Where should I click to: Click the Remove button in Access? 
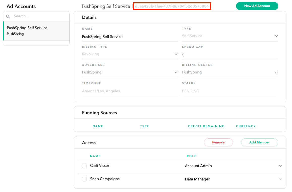pos(218,142)
